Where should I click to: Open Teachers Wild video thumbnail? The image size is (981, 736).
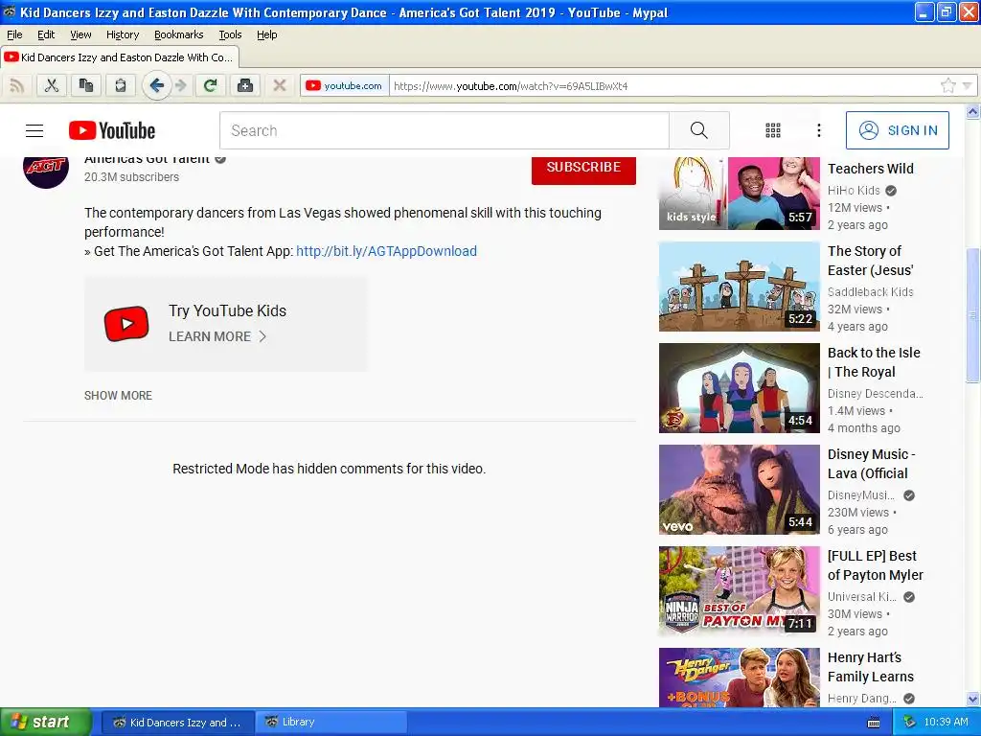pos(739,194)
